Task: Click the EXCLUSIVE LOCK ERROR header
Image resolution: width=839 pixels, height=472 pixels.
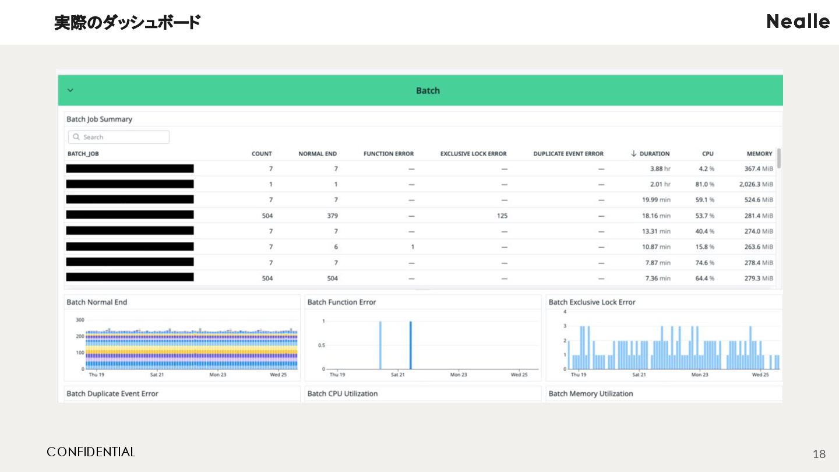Action: (x=473, y=154)
